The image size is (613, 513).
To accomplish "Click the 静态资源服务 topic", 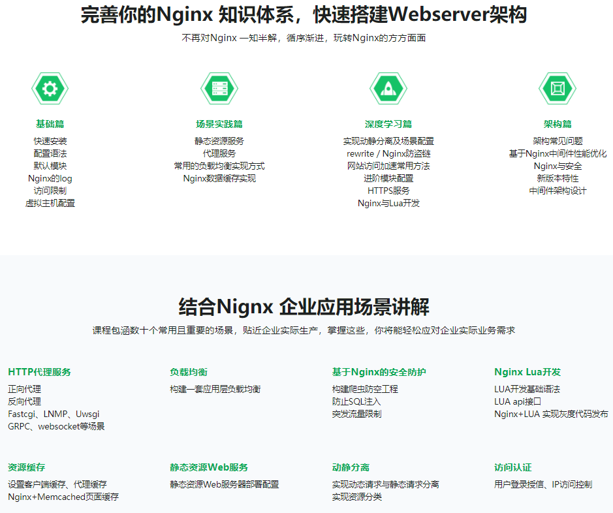I will point(219,141).
